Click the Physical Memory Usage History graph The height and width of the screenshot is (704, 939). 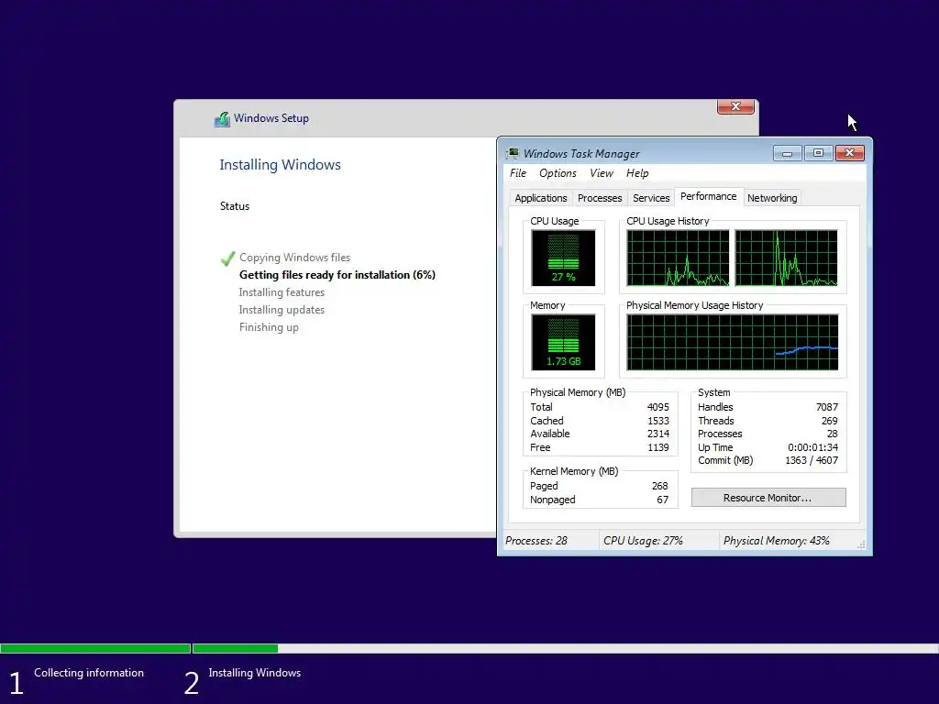pyautogui.click(x=733, y=343)
